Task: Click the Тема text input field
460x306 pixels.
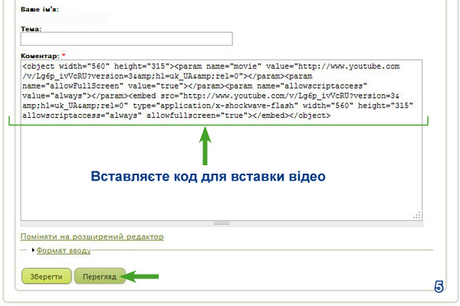Action: point(127,39)
